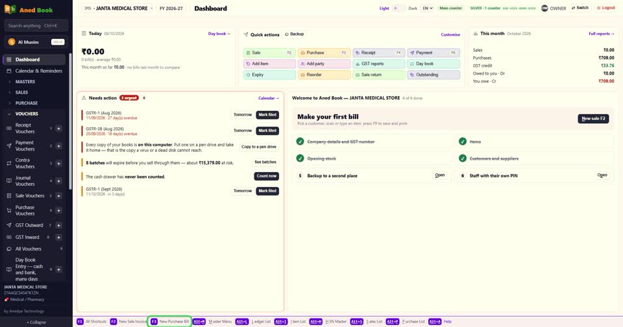Open Contra Vouchers in sidebar
The height and width of the screenshot is (327, 623).
coord(25,163)
